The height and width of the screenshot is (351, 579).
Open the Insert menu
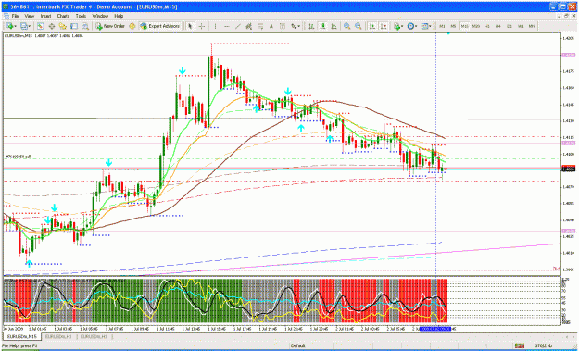click(x=45, y=16)
